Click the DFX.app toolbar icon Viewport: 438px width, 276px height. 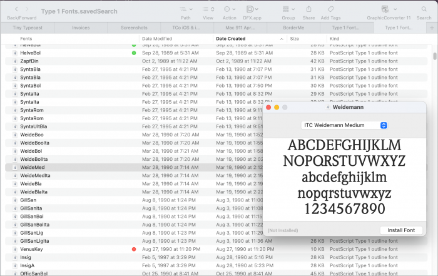tap(252, 9)
